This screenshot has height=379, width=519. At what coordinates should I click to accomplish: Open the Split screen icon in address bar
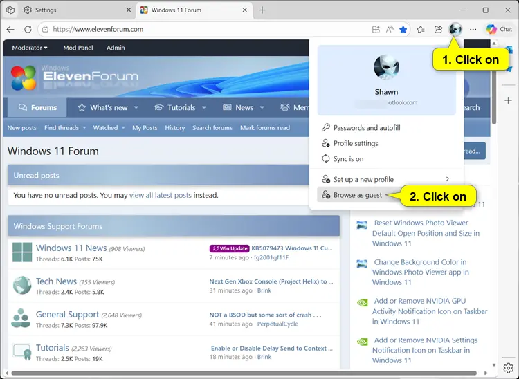point(376,30)
